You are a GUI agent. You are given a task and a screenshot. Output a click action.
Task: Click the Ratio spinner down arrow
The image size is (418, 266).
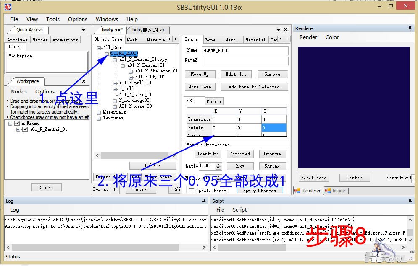pos(218,168)
